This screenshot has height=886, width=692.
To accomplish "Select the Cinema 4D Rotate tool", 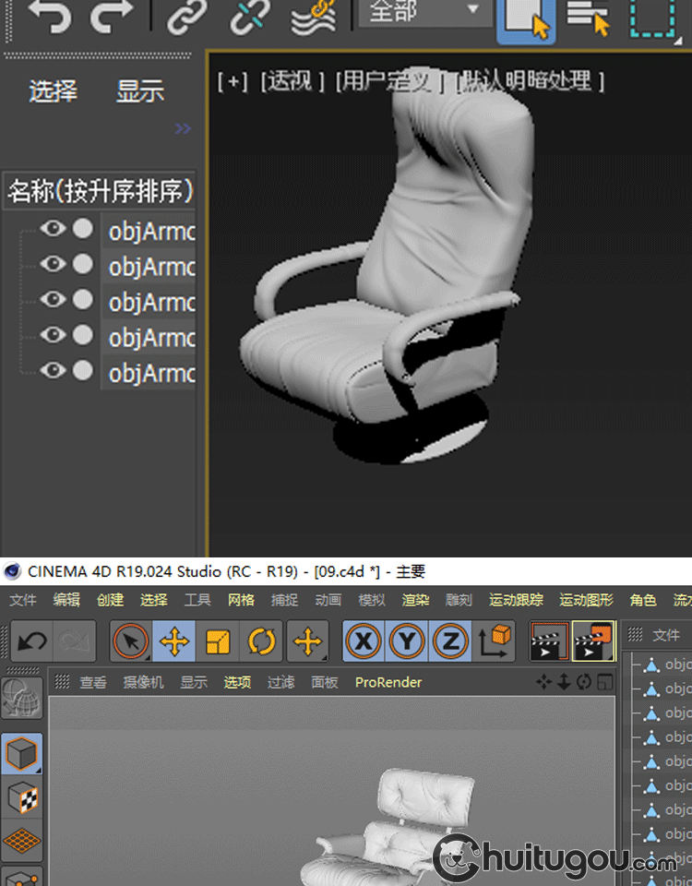I will click(262, 641).
